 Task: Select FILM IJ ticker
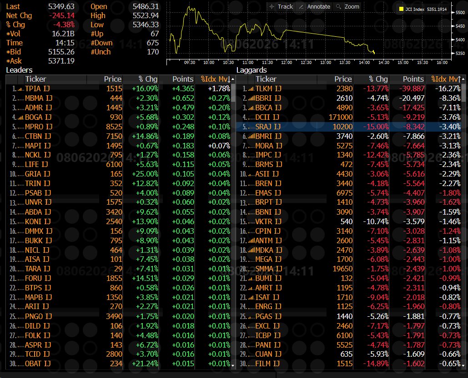[x=267, y=363]
